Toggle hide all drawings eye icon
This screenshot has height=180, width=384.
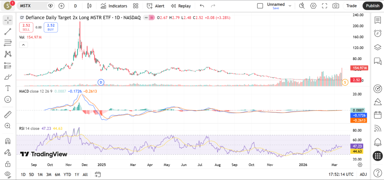click(7, 174)
